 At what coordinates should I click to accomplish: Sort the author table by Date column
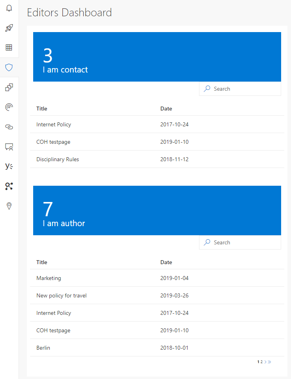[x=166, y=262]
